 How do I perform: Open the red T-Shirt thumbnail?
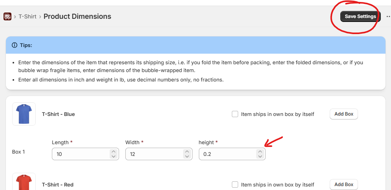point(24,181)
